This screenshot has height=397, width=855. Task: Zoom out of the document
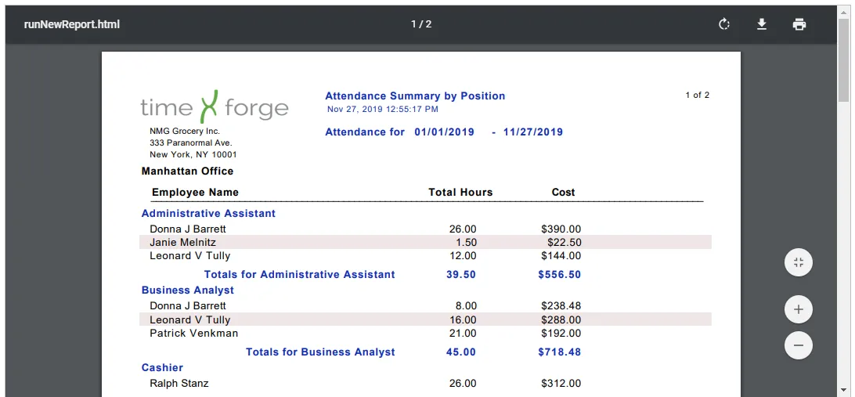[x=799, y=345]
